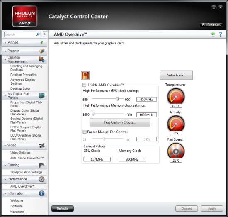This screenshot has height=217, width=228.
Task: Open help with the blue question mark
Action: point(221,34)
